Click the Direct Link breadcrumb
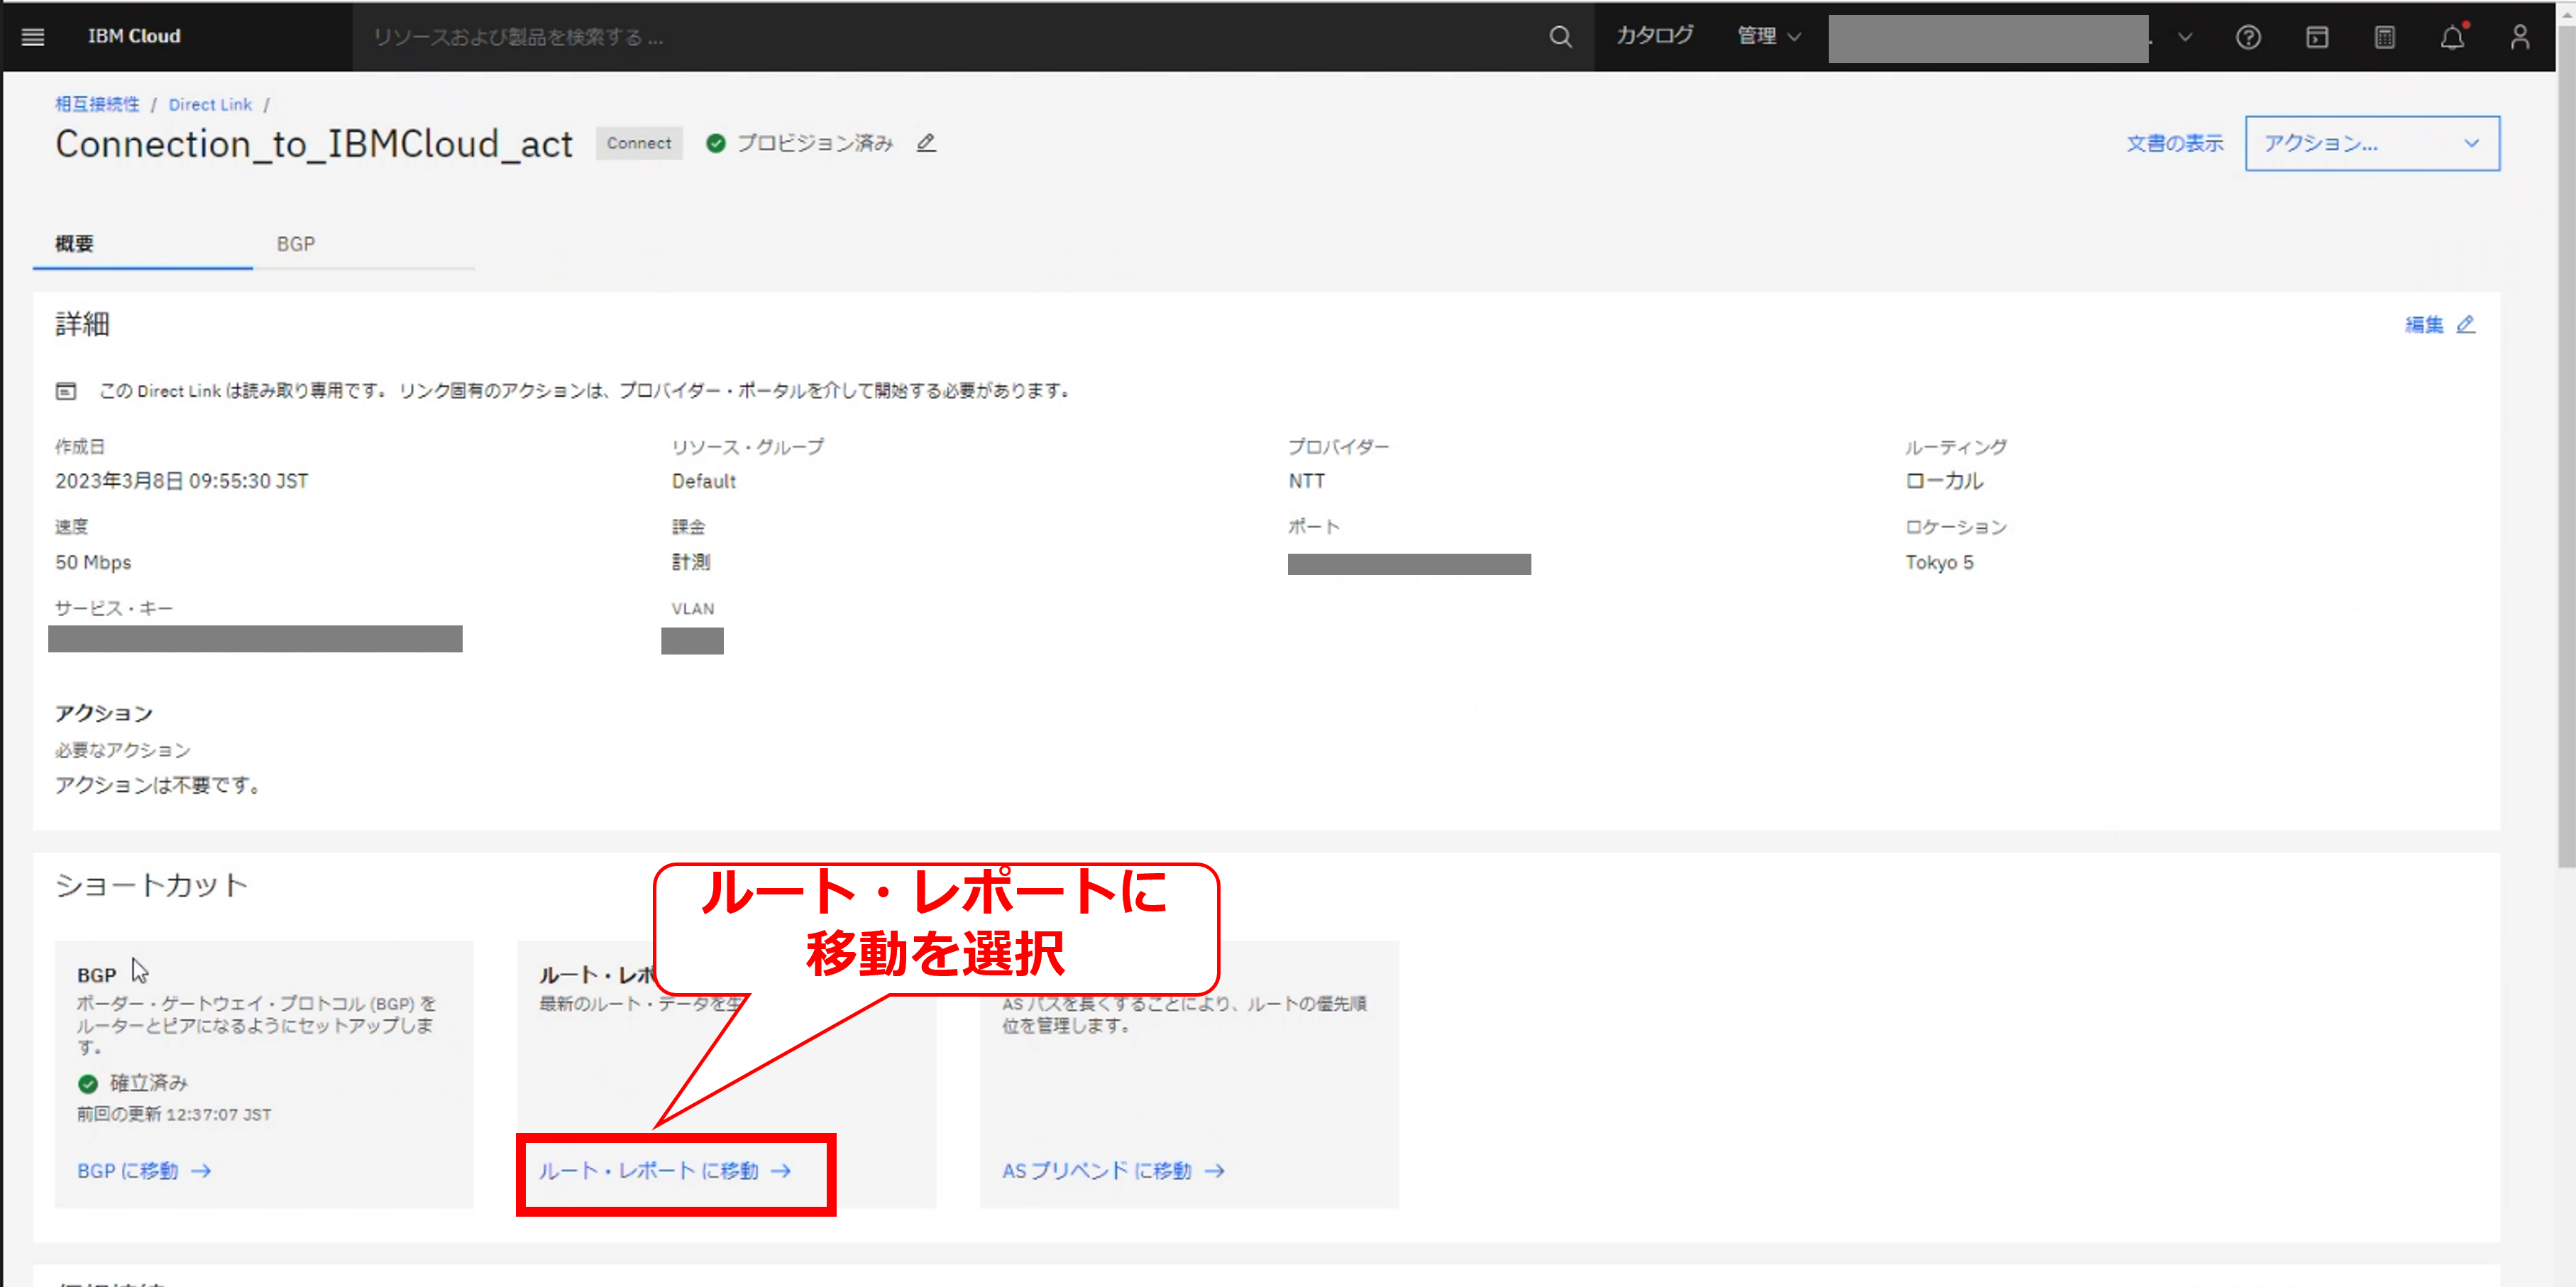The width and height of the screenshot is (2576, 1287). 210,104
